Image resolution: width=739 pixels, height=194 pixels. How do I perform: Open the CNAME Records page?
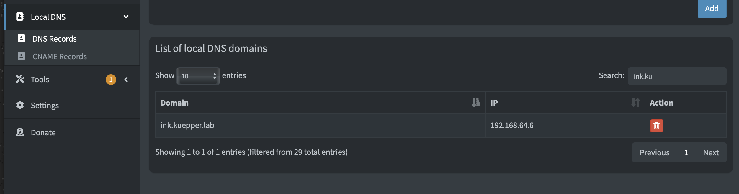pyautogui.click(x=60, y=56)
